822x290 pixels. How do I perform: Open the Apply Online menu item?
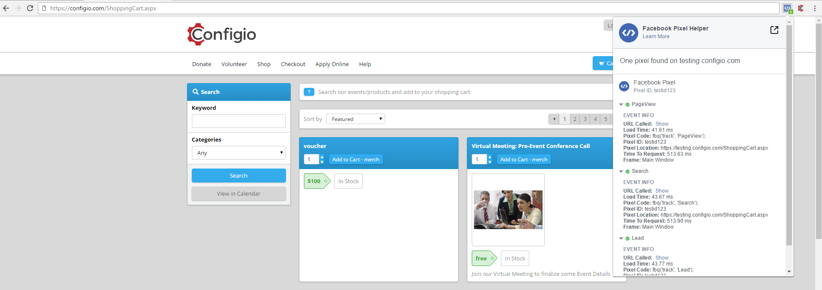[x=332, y=64]
